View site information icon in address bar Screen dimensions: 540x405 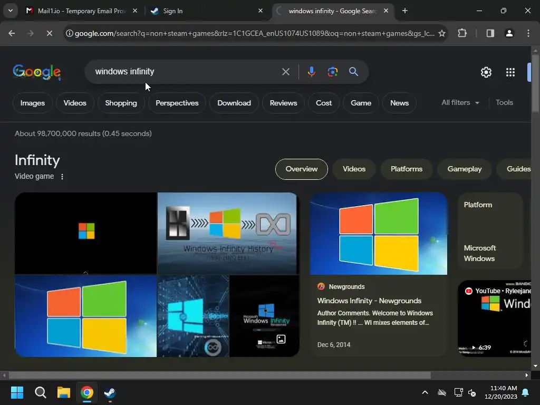(x=69, y=33)
